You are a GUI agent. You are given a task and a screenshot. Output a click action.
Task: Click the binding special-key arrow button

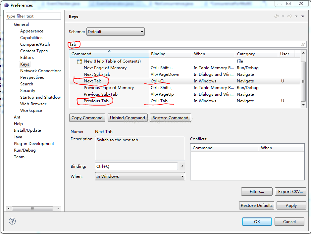pos(182,166)
